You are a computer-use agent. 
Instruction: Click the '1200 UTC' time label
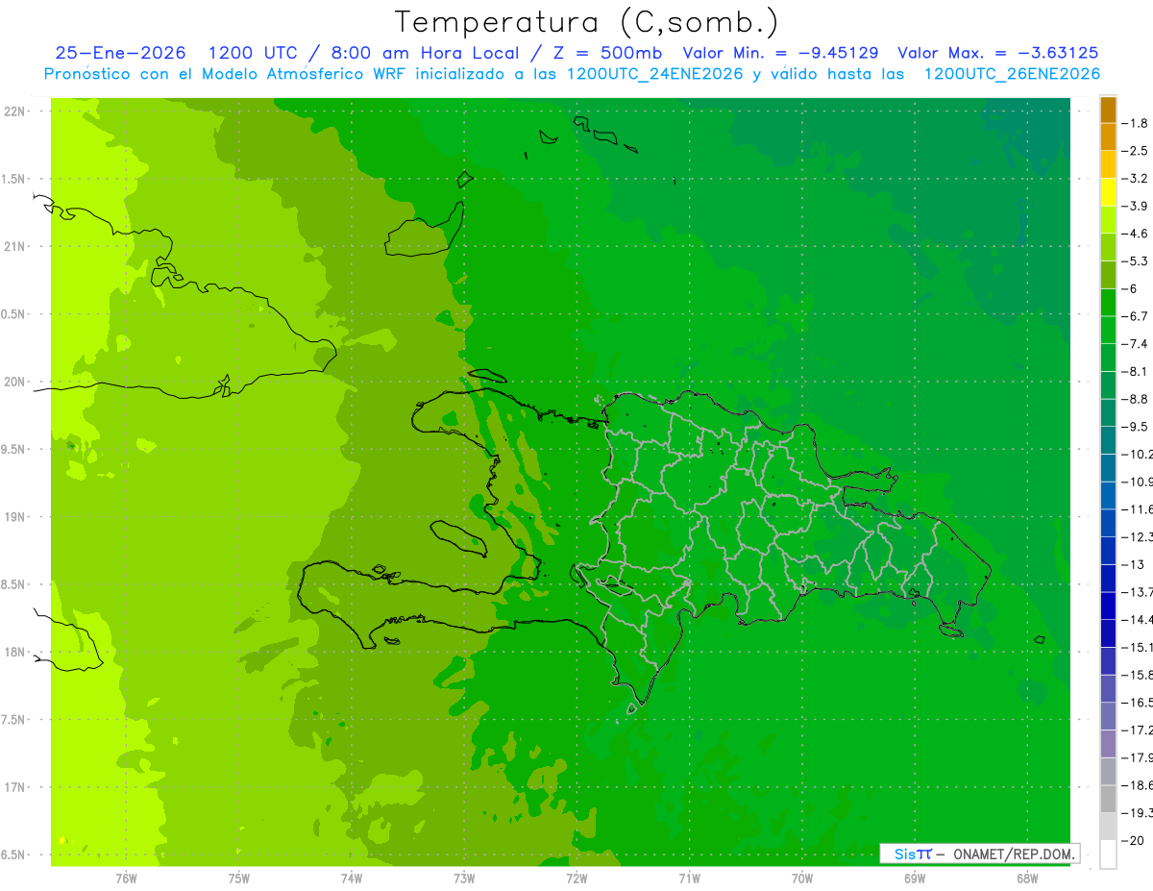pyautogui.click(x=253, y=53)
